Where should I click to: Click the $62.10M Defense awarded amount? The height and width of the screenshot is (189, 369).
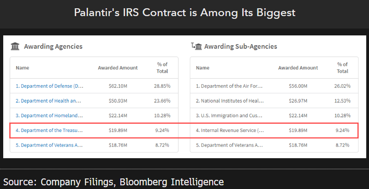(118, 86)
